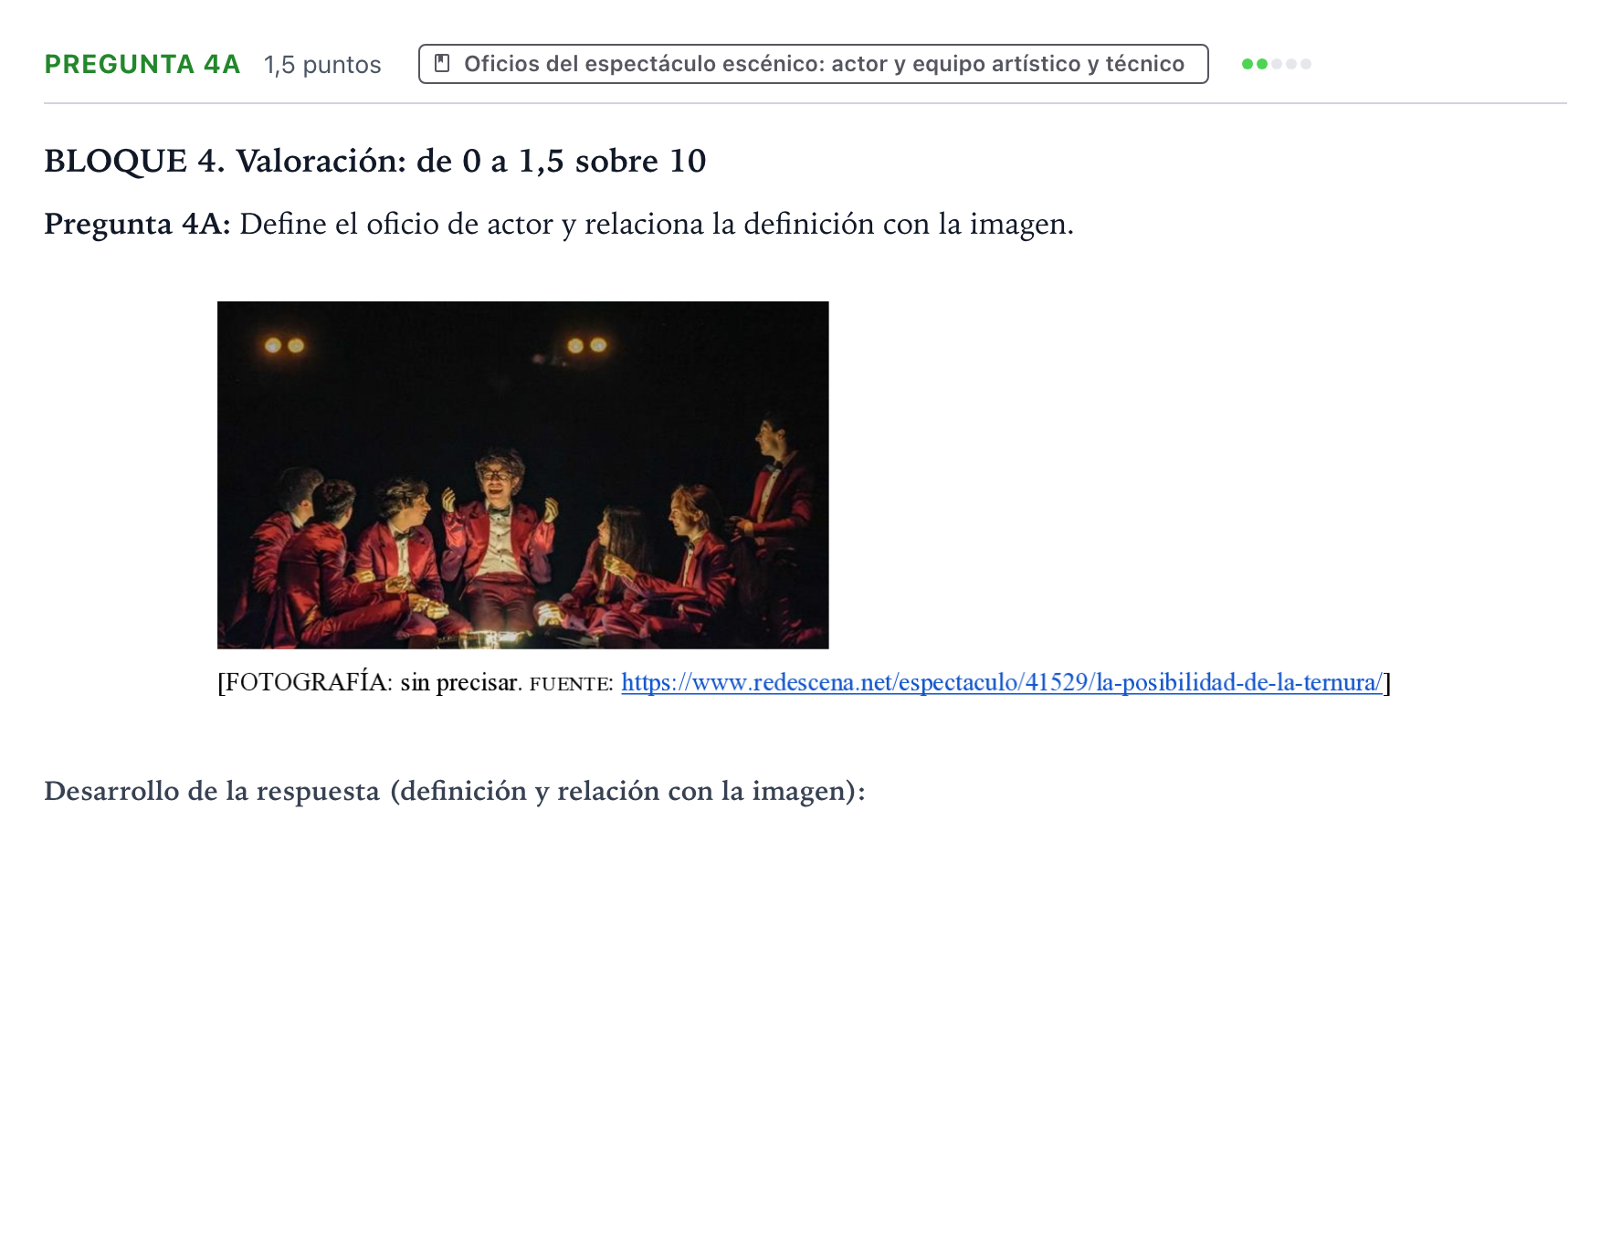
Task: Click the Desarrollo de la respuesta heading
Action: pyautogui.click(x=455, y=791)
